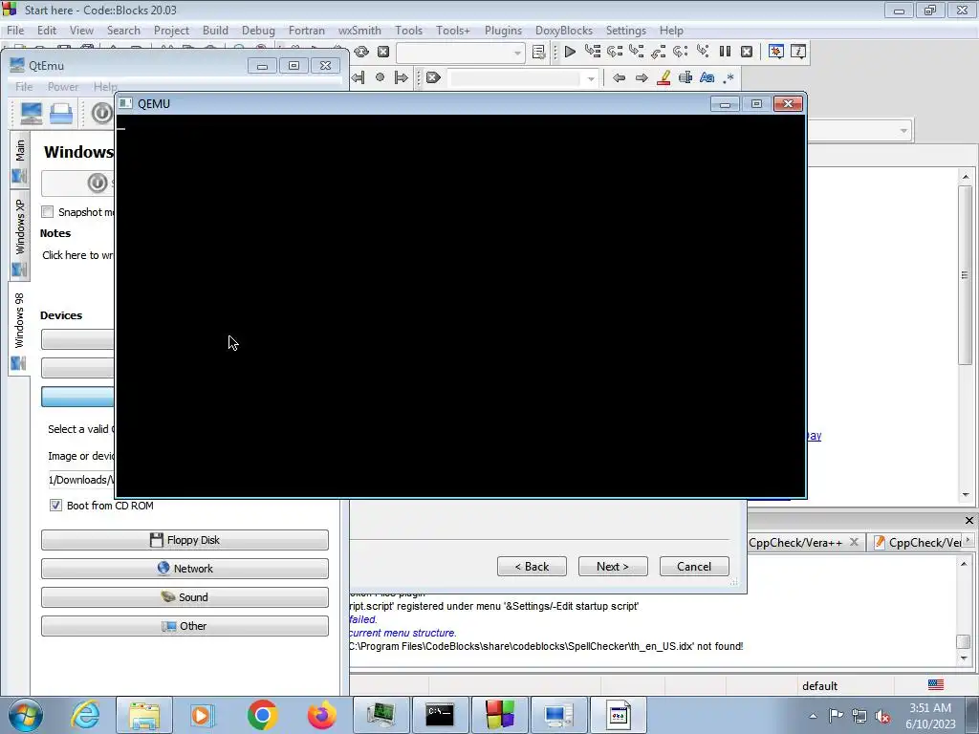This screenshot has width=979, height=734.
Task: Toggle the Use regex icon
Action: [x=728, y=78]
